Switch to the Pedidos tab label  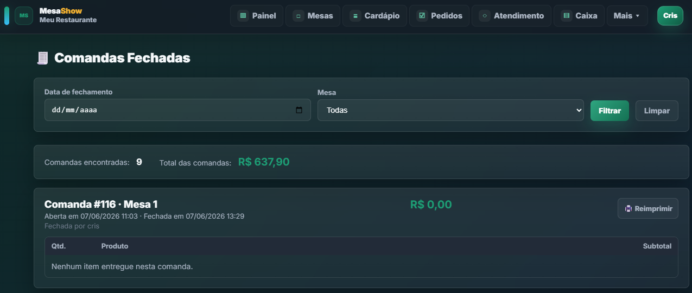tap(447, 16)
